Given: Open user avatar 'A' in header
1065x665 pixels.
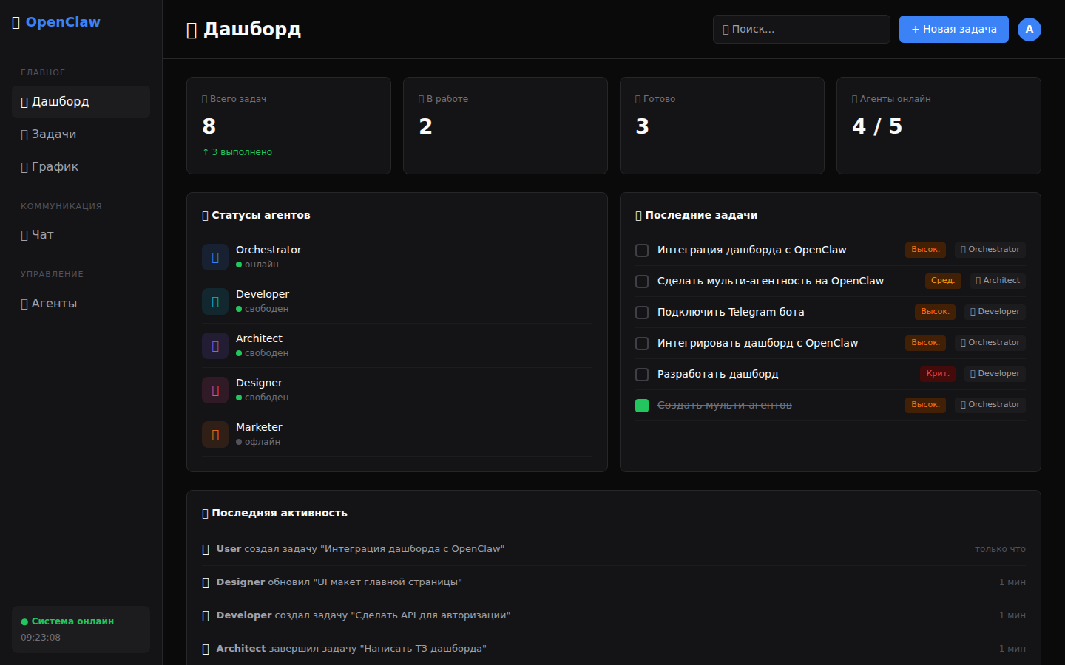Looking at the screenshot, I should [1029, 30].
